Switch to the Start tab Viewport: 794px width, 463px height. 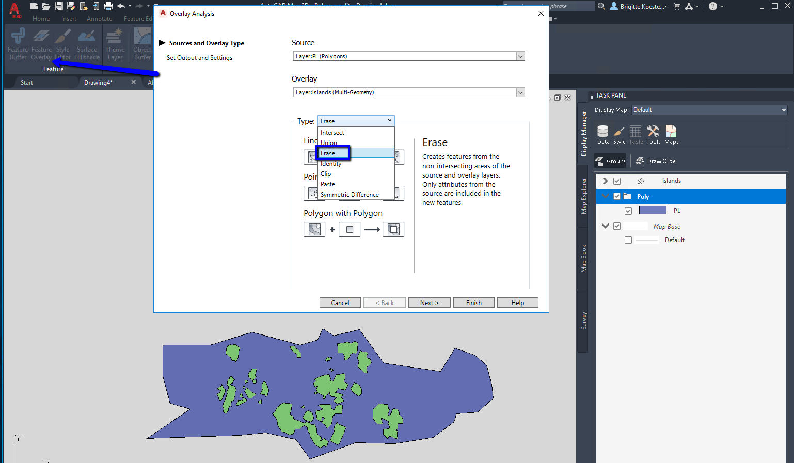[x=27, y=82]
